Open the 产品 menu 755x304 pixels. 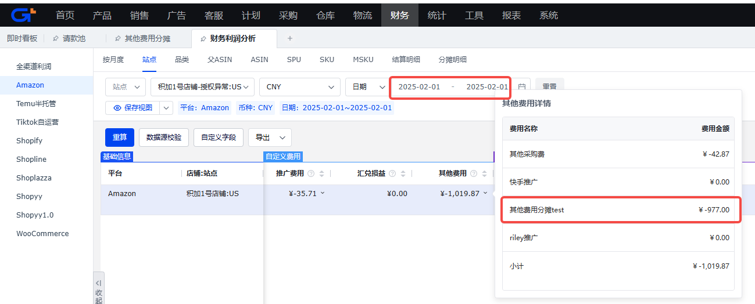(x=102, y=15)
